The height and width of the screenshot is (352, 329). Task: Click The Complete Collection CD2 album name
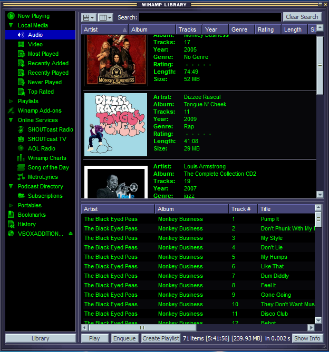tap(220, 174)
